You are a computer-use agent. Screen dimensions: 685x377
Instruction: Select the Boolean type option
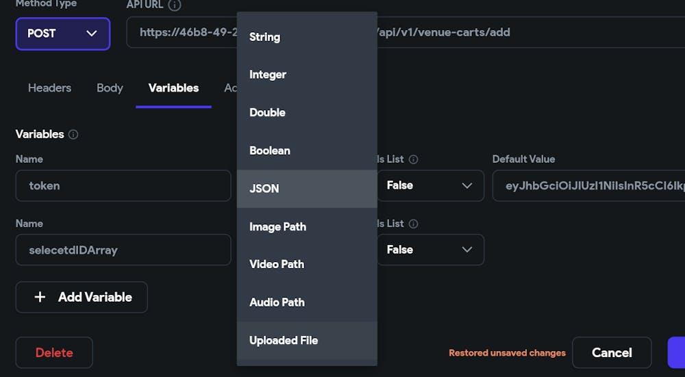[x=307, y=151]
